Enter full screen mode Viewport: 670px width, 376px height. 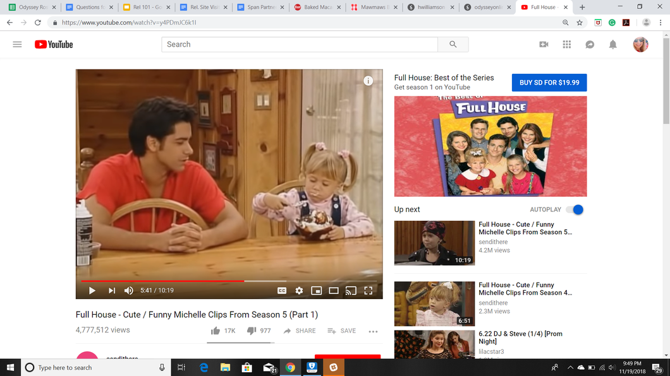click(x=368, y=291)
